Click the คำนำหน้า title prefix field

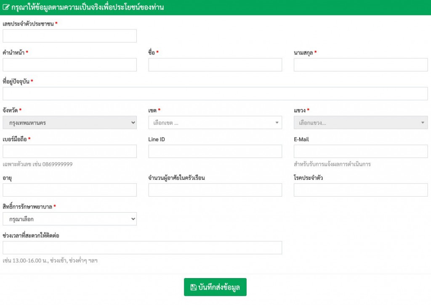pyautogui.click(x=69, y=65)
